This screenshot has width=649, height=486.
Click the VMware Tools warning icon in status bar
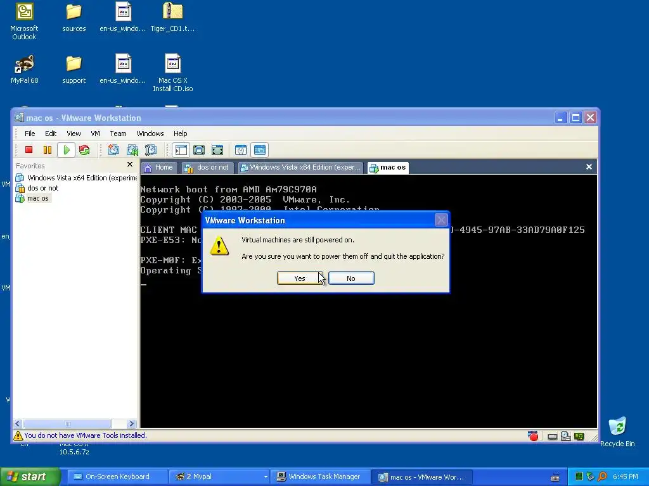coord(18,435)
